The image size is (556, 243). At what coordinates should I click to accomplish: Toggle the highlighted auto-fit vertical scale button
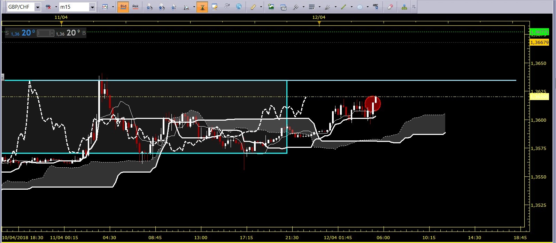click(x=202, y=7)
